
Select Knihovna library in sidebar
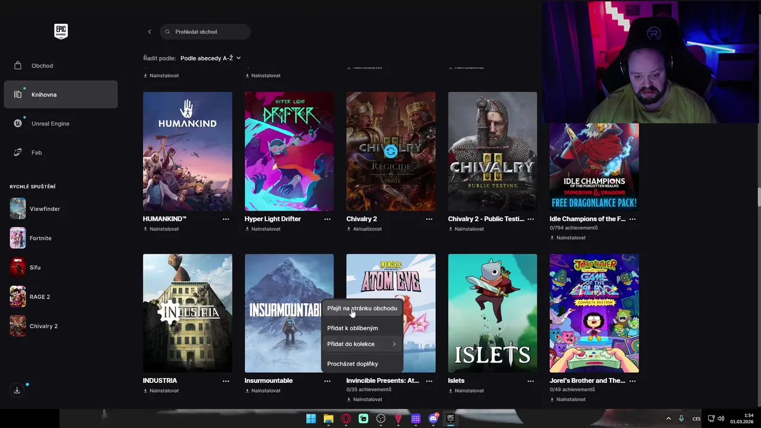[x=61, y=95]
